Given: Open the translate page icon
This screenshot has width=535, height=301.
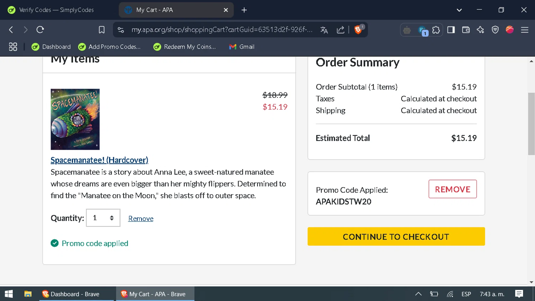Looking at the screenshot, I should coord(324,30).
